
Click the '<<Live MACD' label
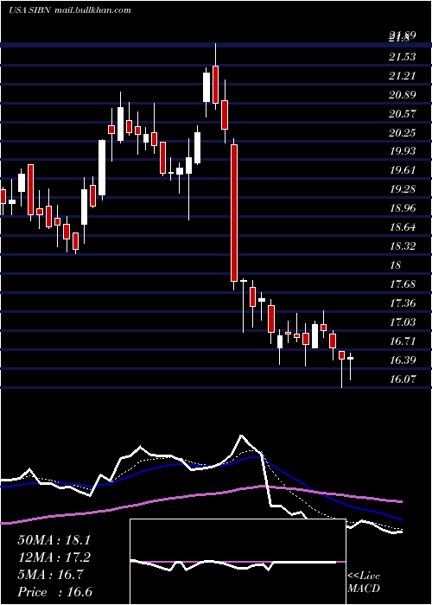(364, 583)
